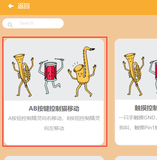Click the trumpet character in second card

pos(133,74)
